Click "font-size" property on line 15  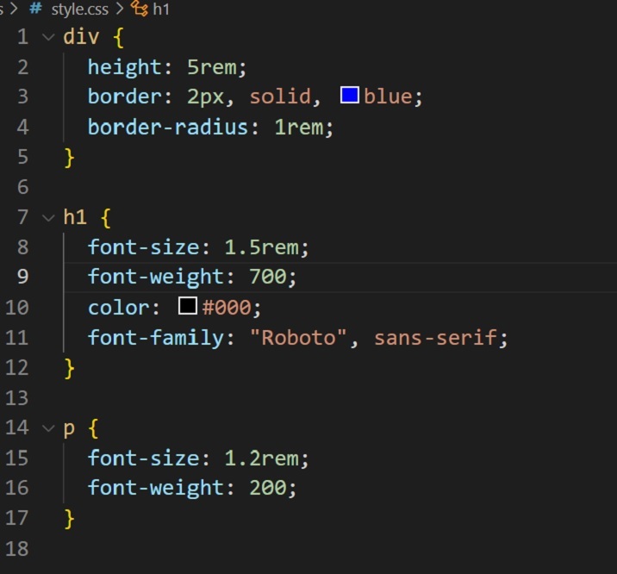coord(143,459)
